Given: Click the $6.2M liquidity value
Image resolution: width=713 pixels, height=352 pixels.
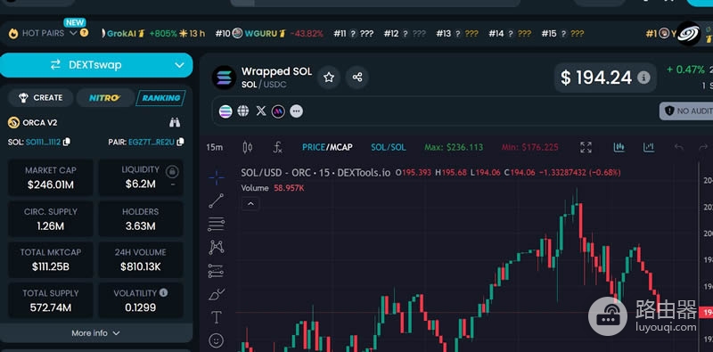Looking at the screenshot, I should (x=141, y=184).
